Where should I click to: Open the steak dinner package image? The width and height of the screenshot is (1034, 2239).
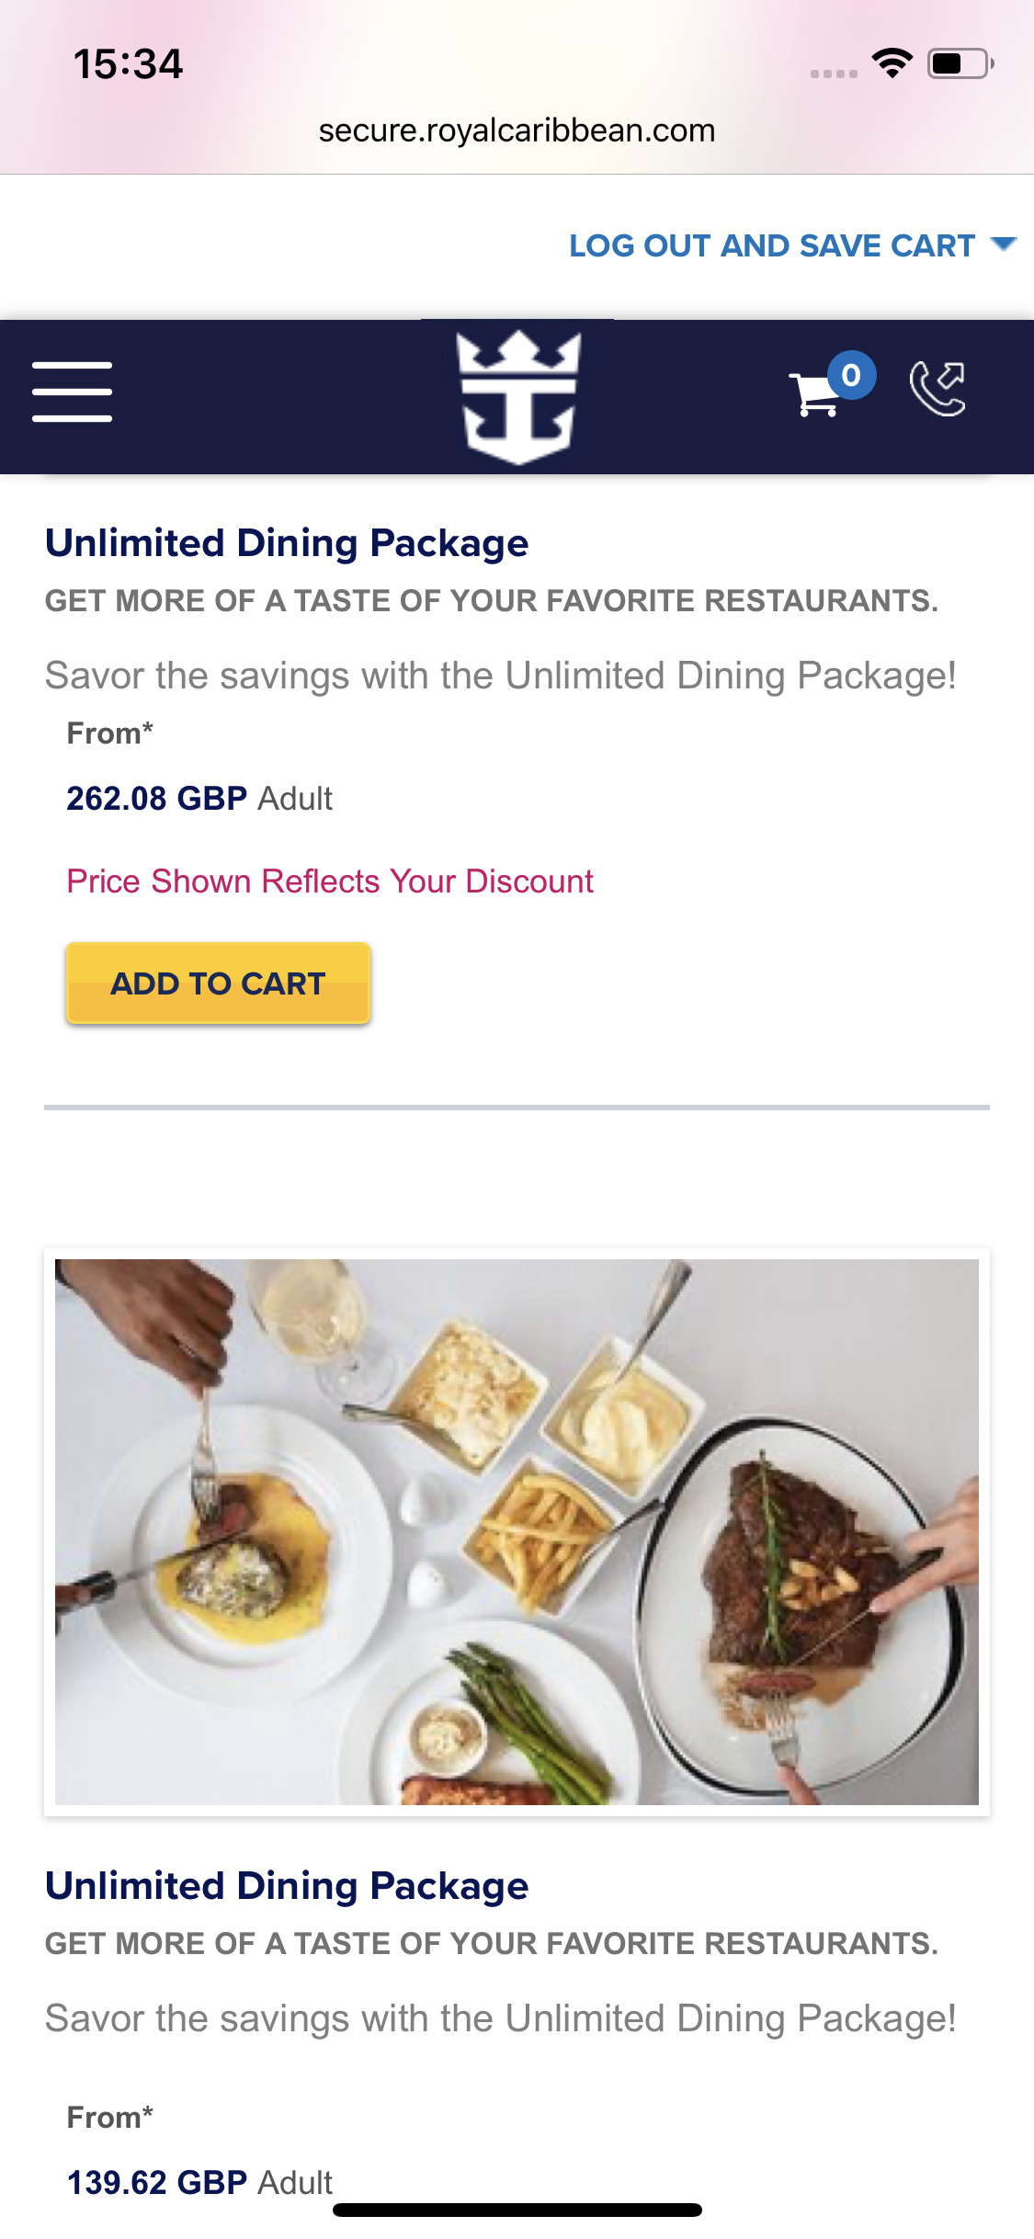[x=517, y=1531]
